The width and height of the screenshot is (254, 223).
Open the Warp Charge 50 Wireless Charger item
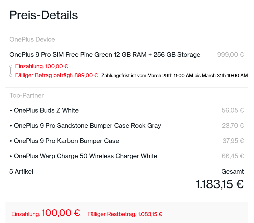click(85, 156)
